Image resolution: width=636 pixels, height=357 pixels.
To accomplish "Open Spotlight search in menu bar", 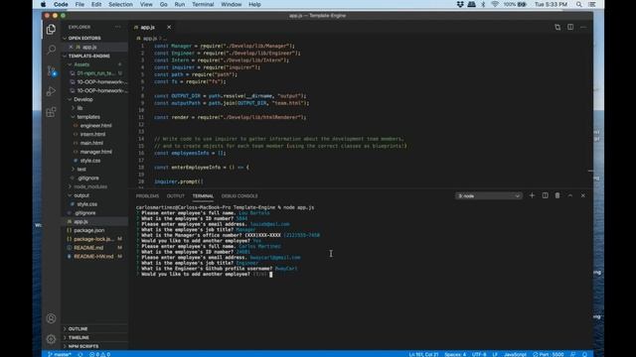I will pyautogui.click(x=578, y=4).
